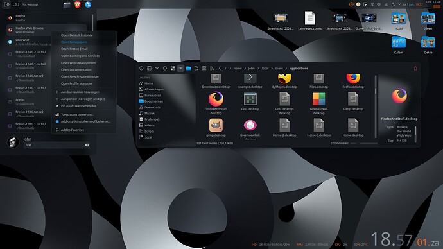Go back using the breadcrumb back chevron
443x249 pixels.
(x=220, y=68)
